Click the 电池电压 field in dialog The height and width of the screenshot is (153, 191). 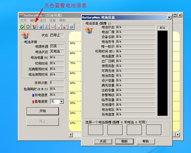click(x=136, y=109)
